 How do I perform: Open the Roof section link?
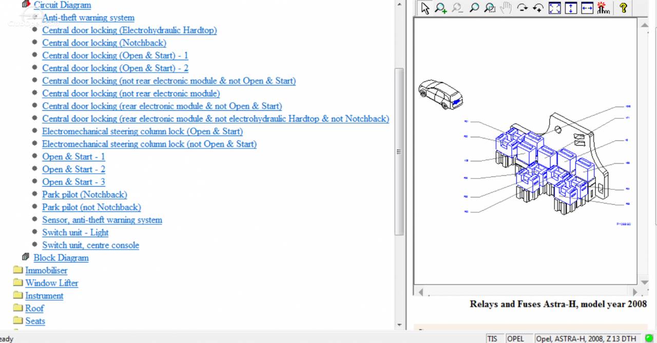(x=34, y=308)
